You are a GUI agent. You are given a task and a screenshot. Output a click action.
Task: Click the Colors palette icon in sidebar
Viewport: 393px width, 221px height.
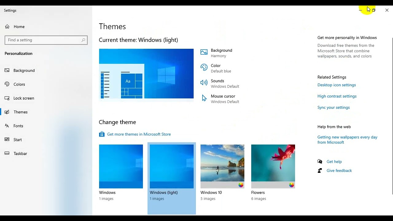point(7,84)
